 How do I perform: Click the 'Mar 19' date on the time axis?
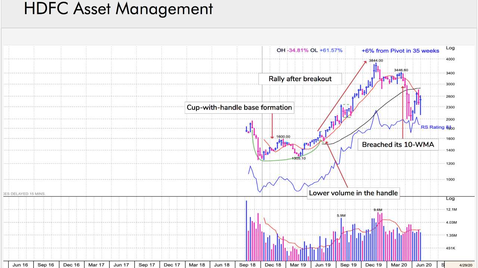point(298,265)
